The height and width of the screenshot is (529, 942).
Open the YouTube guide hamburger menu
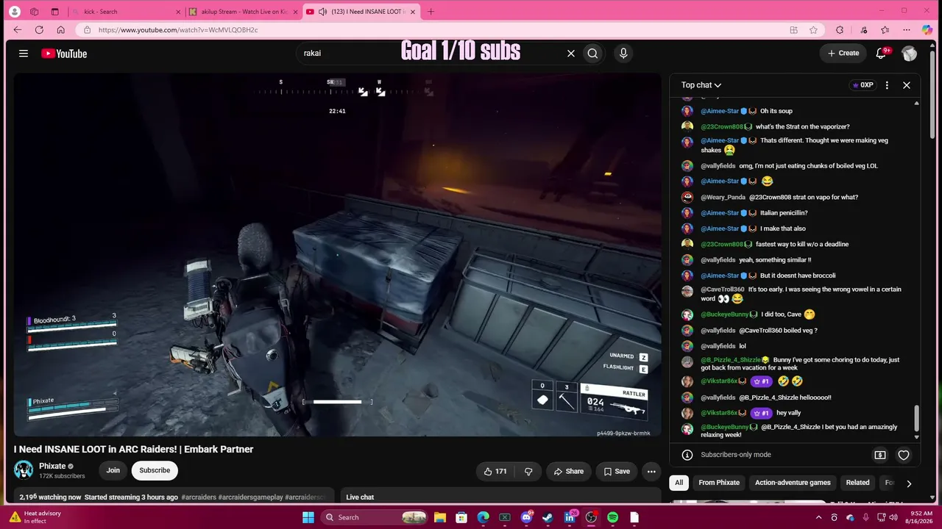(x=24, y=54)
